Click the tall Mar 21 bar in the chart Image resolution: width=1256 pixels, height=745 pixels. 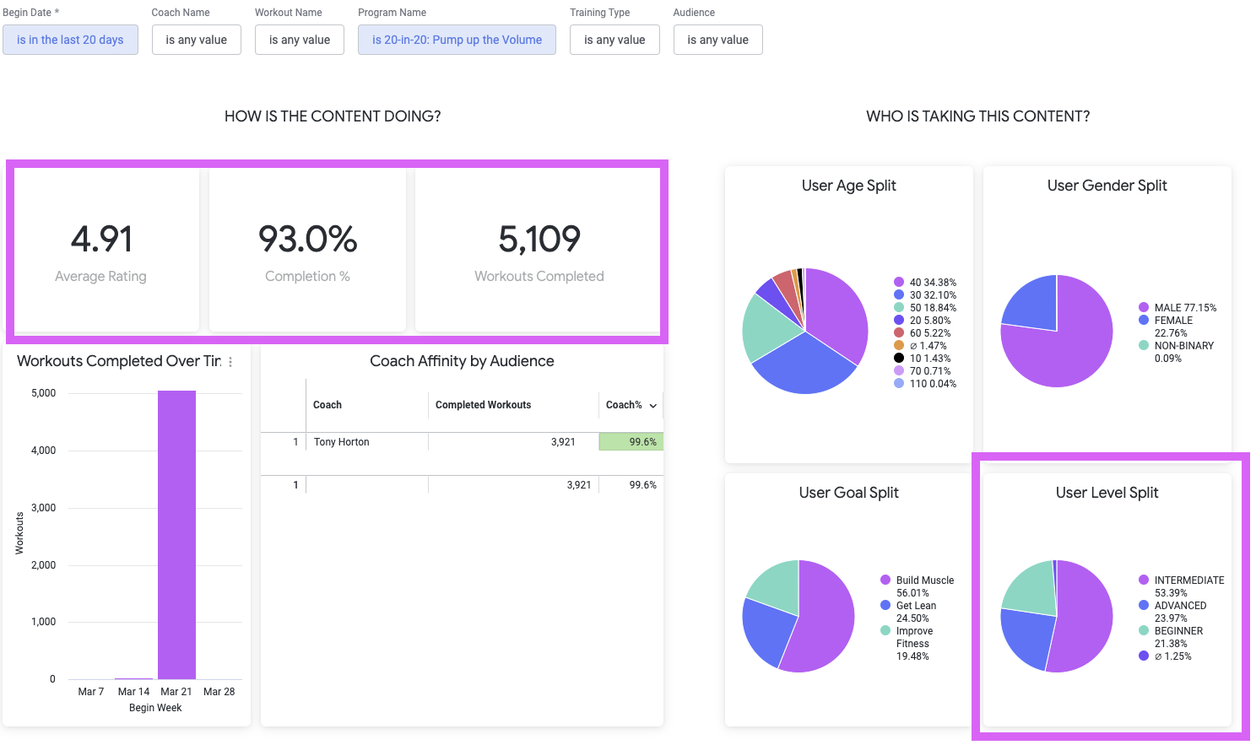176,535
